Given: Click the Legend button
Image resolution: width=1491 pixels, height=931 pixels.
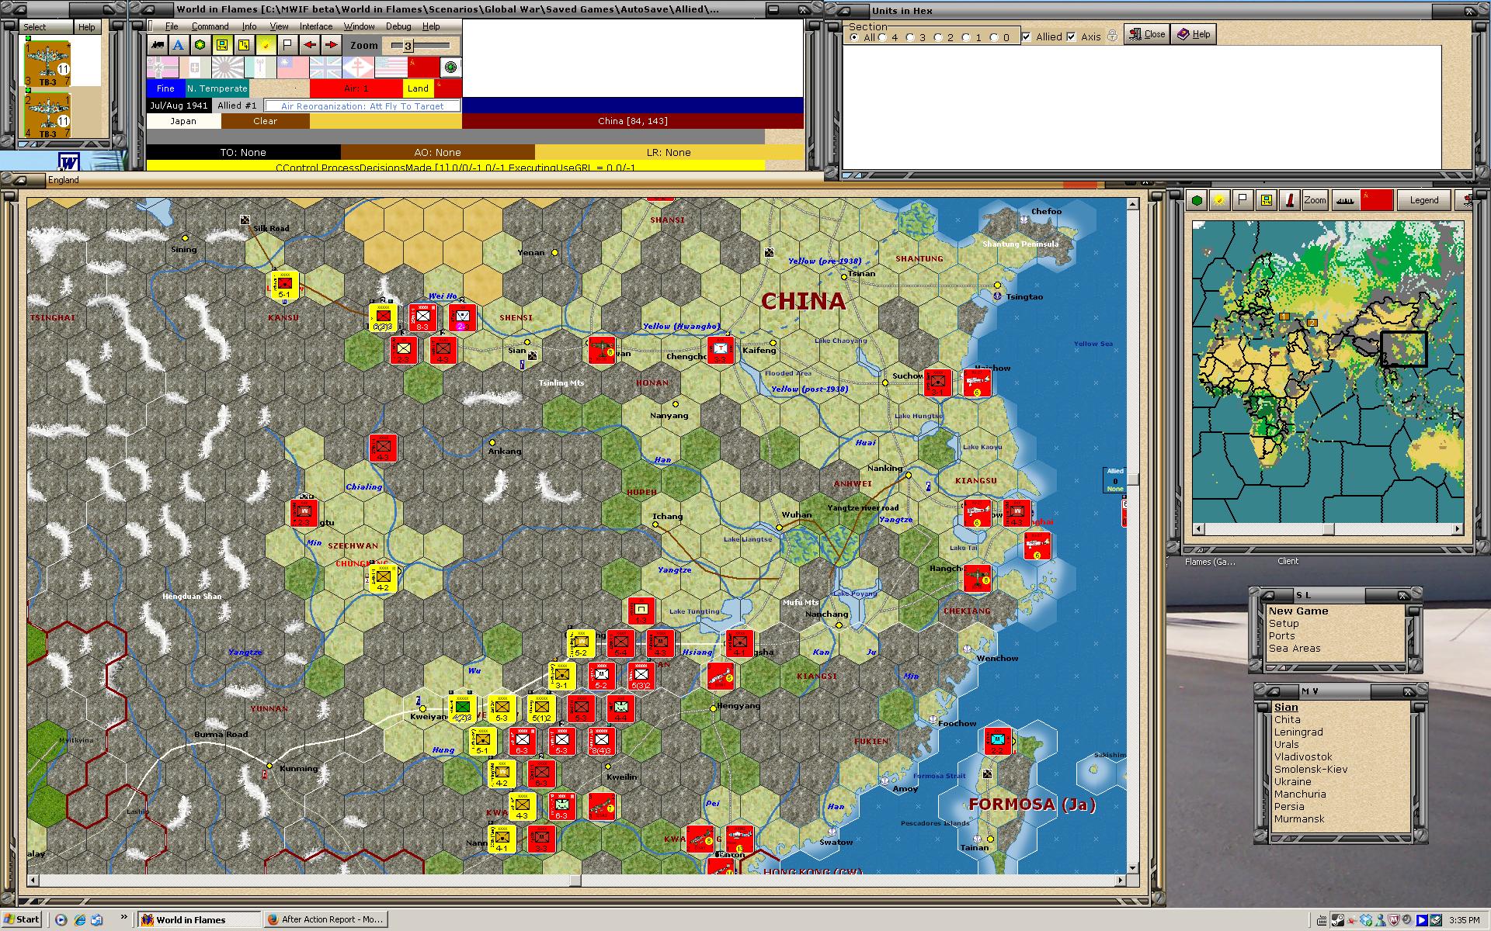Looking at the screenshot, I should pyautogui.click(x=1423, y=200).
